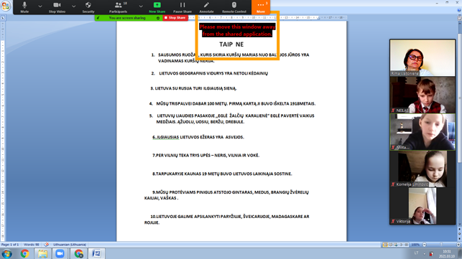Stop the Zoom video camera
This screenshot has width=462, height=259.
(x=57, y=7)
